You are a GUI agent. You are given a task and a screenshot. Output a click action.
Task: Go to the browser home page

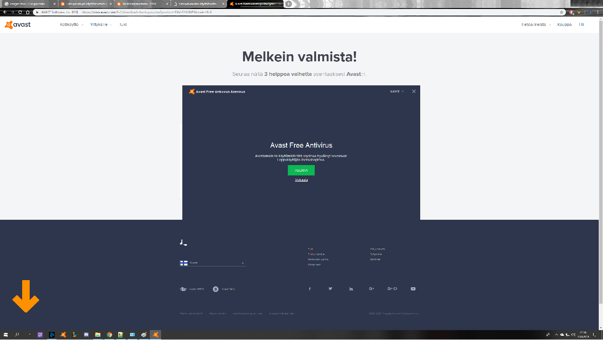pyautogui.click(x=28, y=12)
